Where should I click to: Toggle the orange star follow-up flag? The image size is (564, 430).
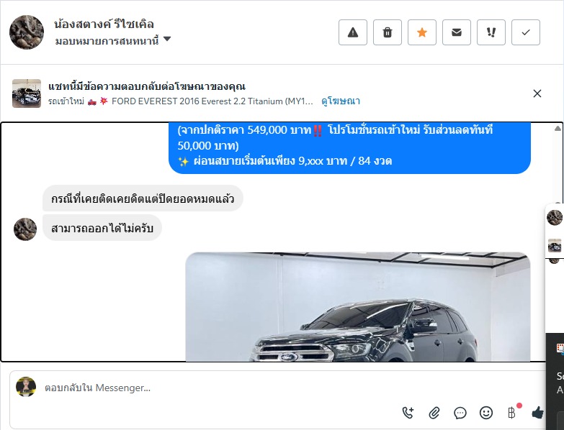coord(421,32)
